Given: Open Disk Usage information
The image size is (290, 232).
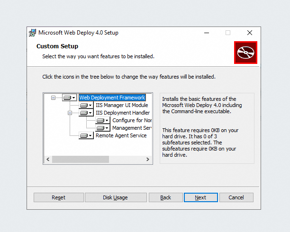Looking at the screenshot, I should click(116, 197).
